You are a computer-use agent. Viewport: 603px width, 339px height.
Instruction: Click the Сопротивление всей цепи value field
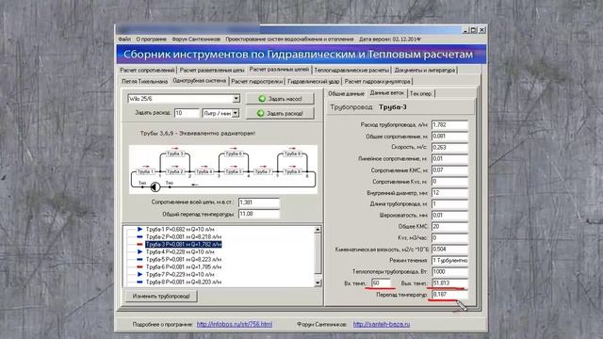coord(259,202)
